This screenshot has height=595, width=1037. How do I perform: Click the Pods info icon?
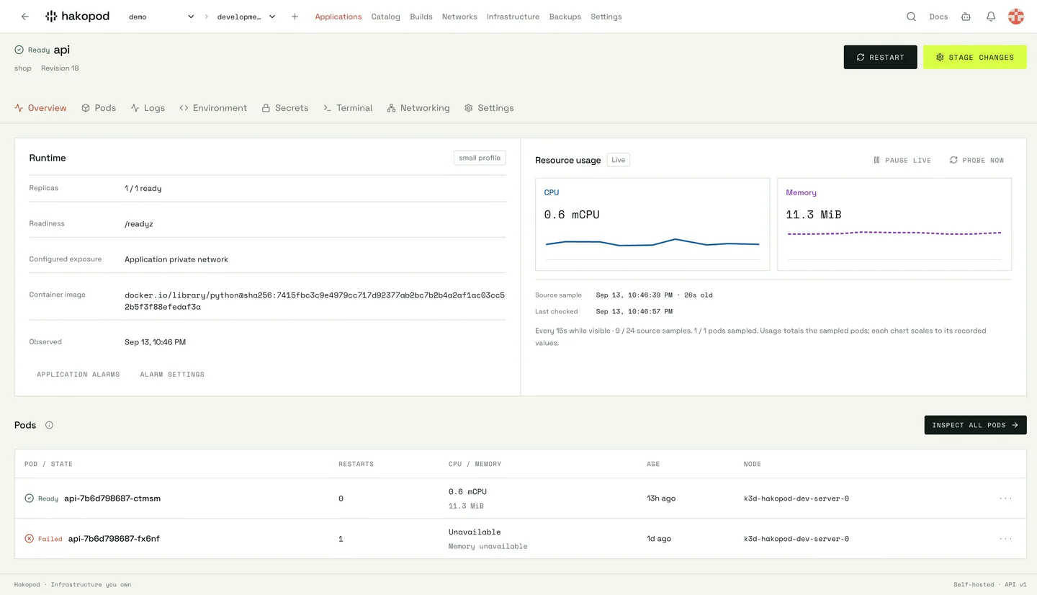point(49,425)
